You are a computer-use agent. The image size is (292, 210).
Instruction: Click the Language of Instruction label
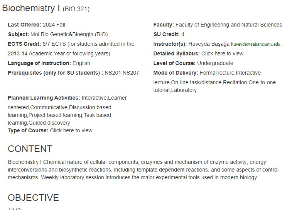39,63
